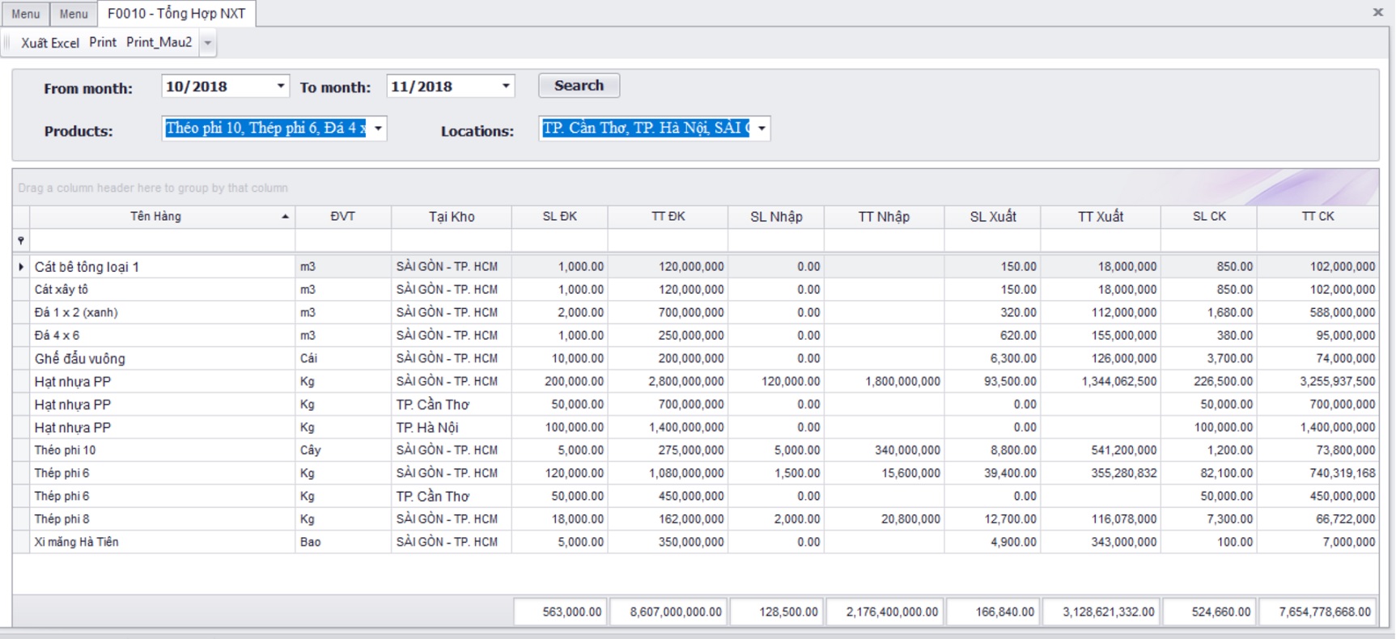The image size is (1396, 639).
Task: Sort by the SL Nhập column header
Action: tap(776, 217)
